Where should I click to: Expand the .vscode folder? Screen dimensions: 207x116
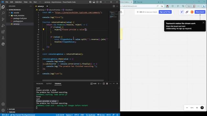16,13
